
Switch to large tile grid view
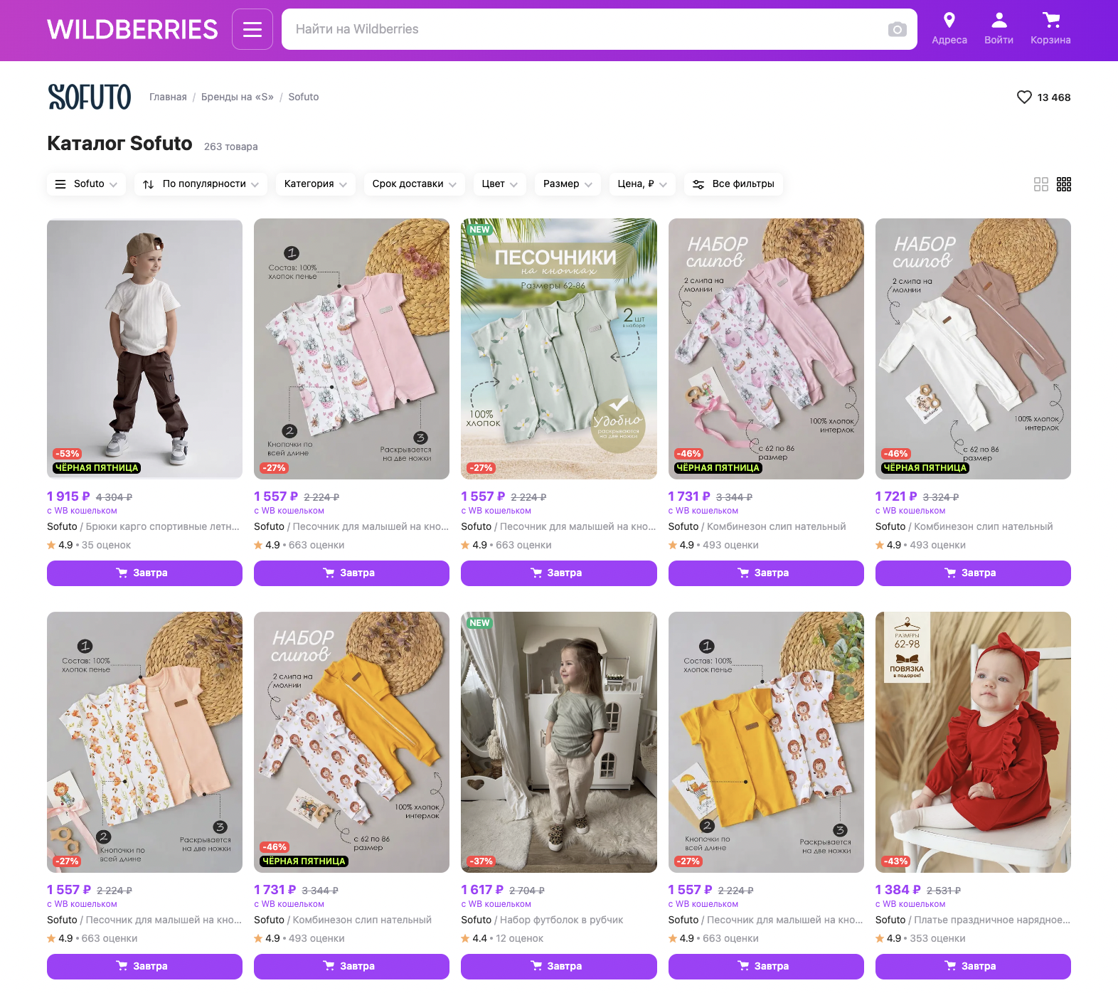click(x=1041, y=184)
